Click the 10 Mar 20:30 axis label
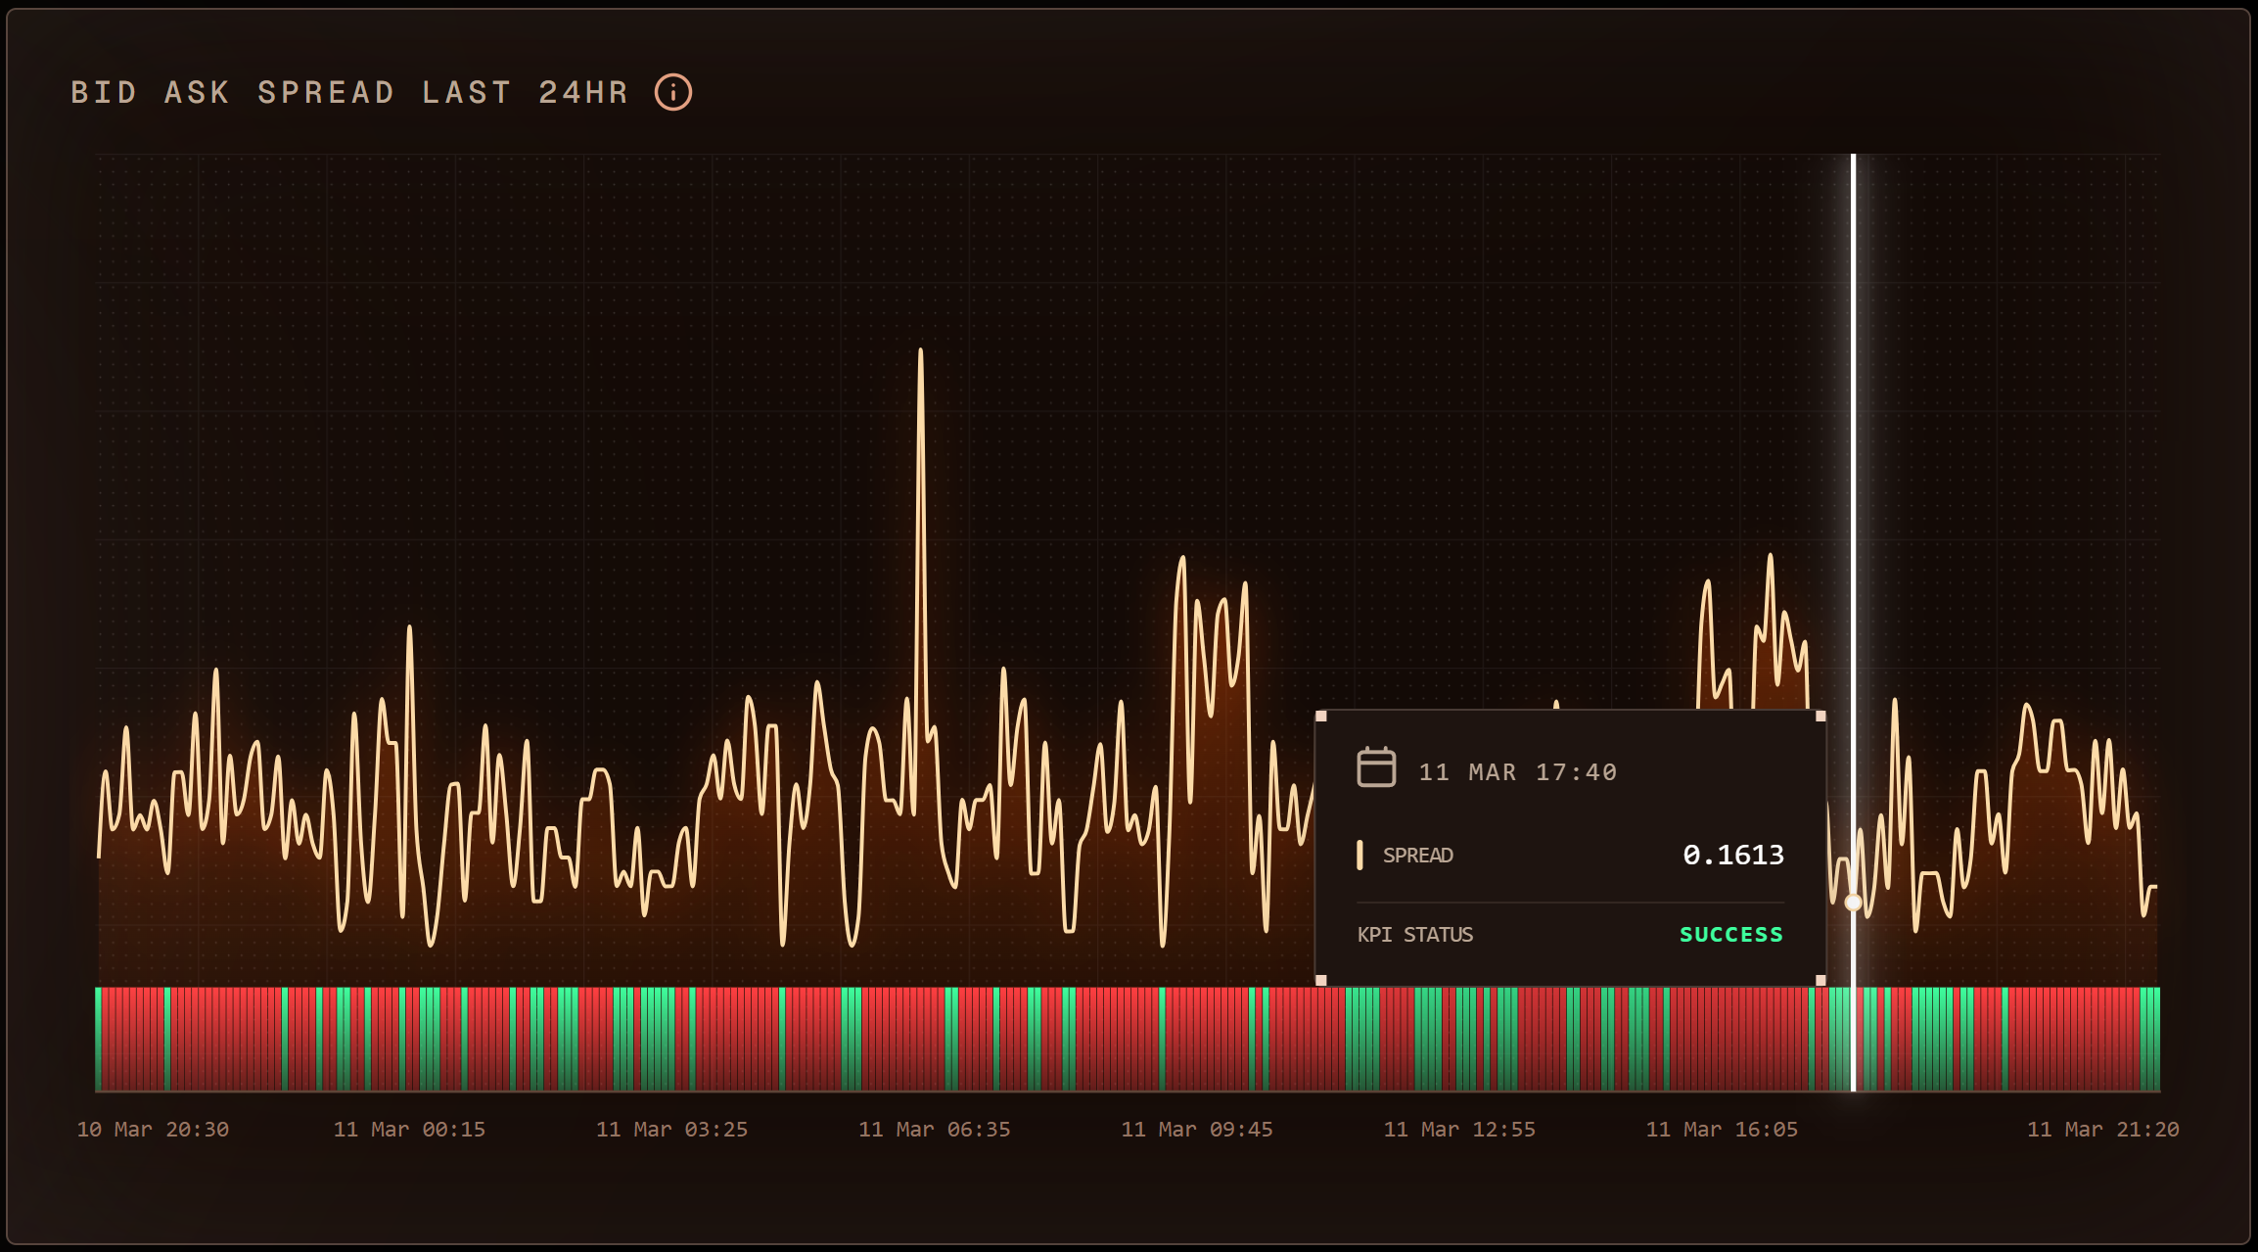The image size is (2258, 1252). click(x=153, y=1130)
